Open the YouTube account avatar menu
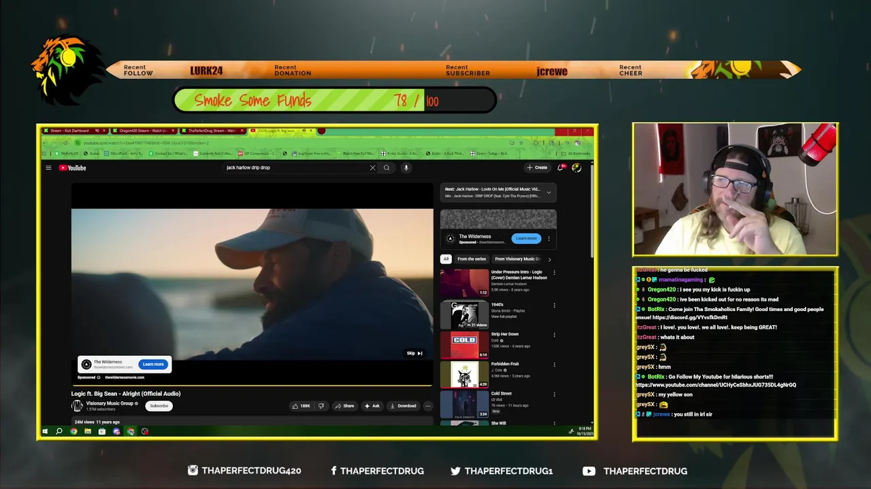The width and height of the screenshot is (871, 489). point(576,167)
